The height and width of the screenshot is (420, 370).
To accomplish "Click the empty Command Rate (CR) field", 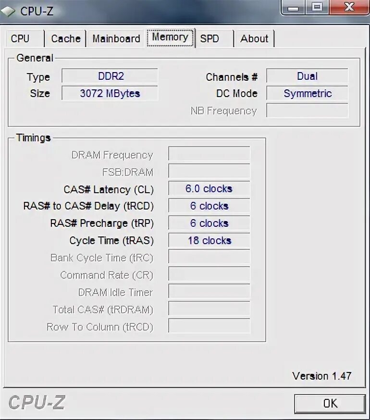I will [209, 274].
